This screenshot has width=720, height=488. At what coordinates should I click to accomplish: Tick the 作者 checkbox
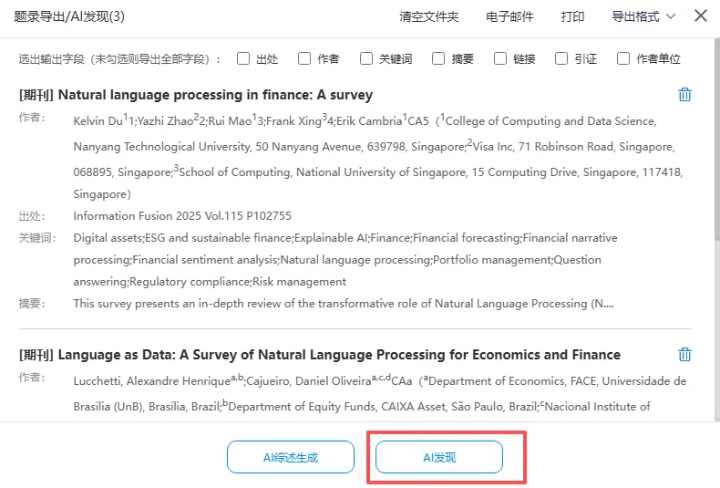click(304, 58)
